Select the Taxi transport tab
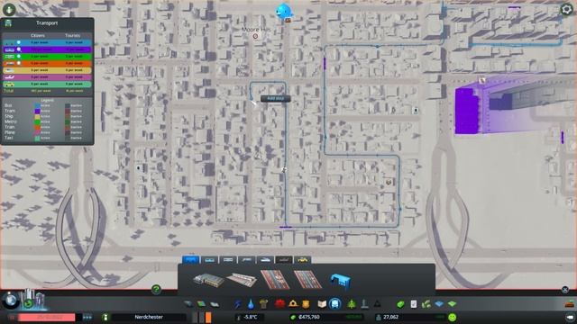The image size is (577, 324). coord(303,259)
